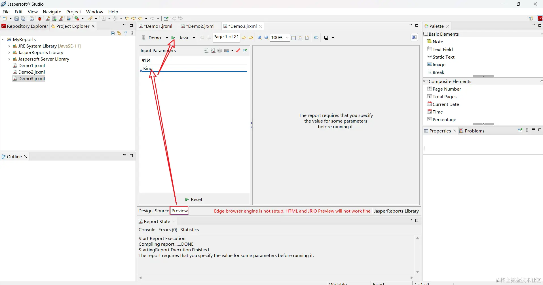Viewport: 543px width, 285px height.
Task: Click the save report export icon
Action: pyautogui.click(x=326, y=38)
